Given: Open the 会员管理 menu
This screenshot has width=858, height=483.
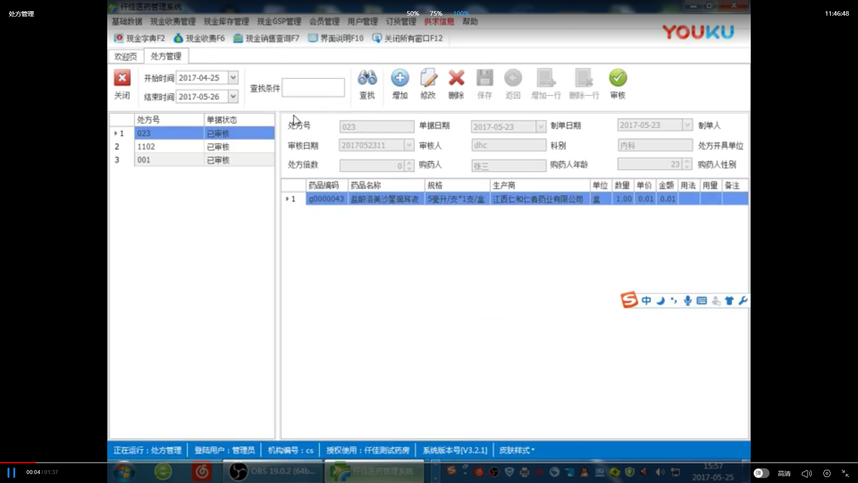Looking at the screenshot, I should pos(324,21).
